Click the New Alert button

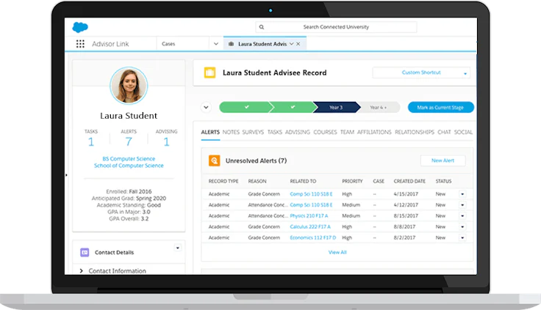[x=443, y=160]
